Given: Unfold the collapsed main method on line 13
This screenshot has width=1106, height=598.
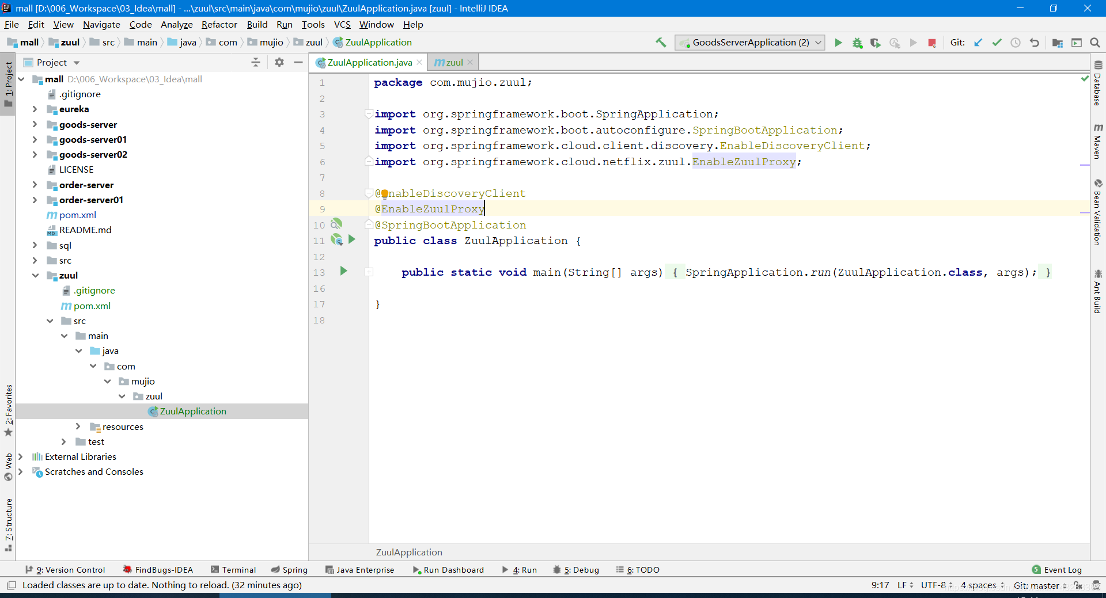Looking at the screenshot, I should tap(369, 272).
